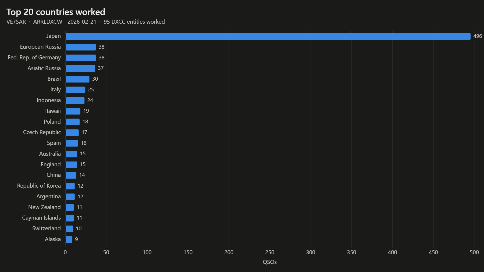The height and width of the screenshot is (272, 484).
Task: Click the 'China' country label
Action: 54,175
